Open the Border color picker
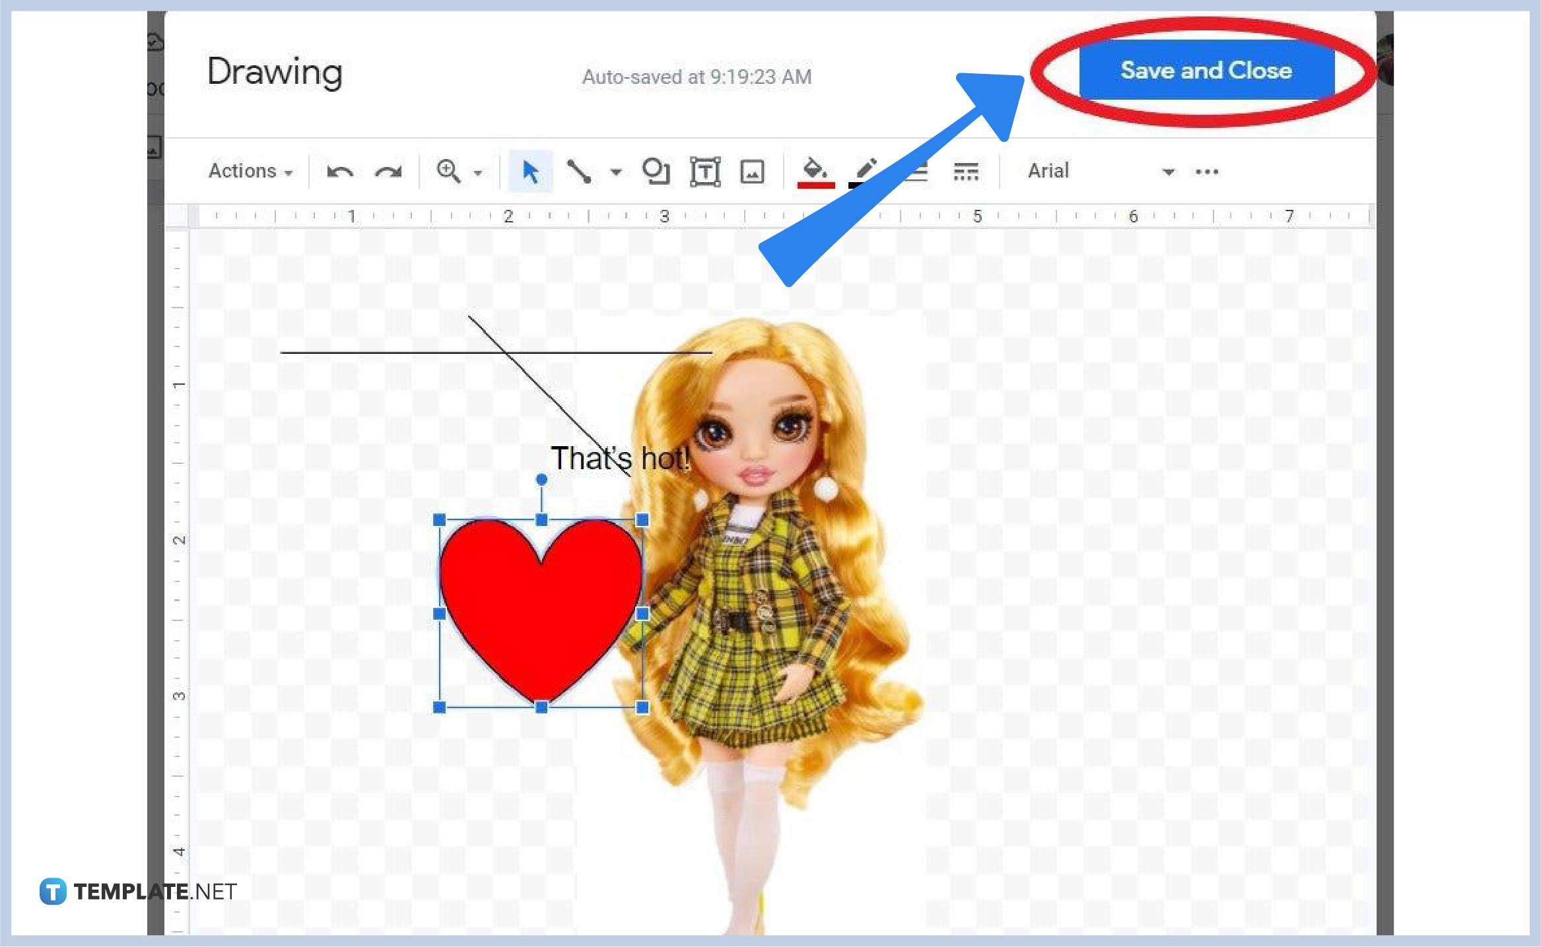Image resolution: width=1541 pixels, height=947 pixels. (865, 171)
